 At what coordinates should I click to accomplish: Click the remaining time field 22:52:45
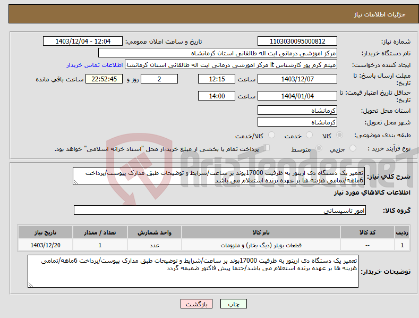pyautogui.click(x=104, y=79)
